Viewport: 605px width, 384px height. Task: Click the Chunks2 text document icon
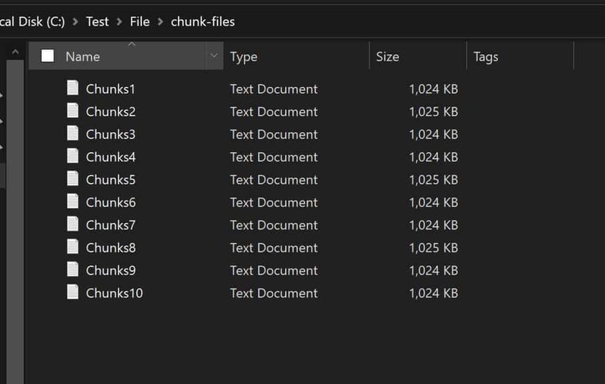coord(72,111)
